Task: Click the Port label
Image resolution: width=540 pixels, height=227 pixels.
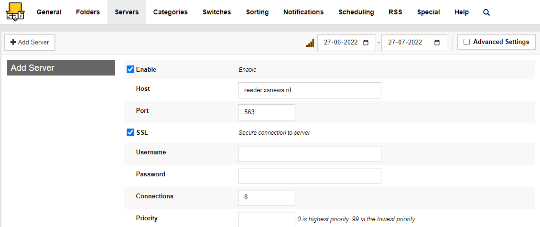Action: (x=142, y=111)
